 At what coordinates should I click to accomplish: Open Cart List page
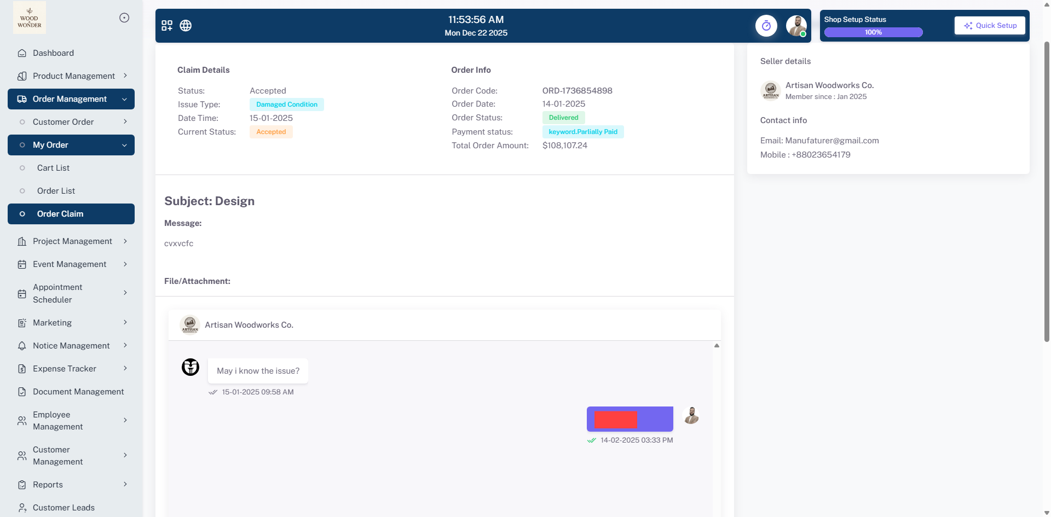tap(53, 168)
